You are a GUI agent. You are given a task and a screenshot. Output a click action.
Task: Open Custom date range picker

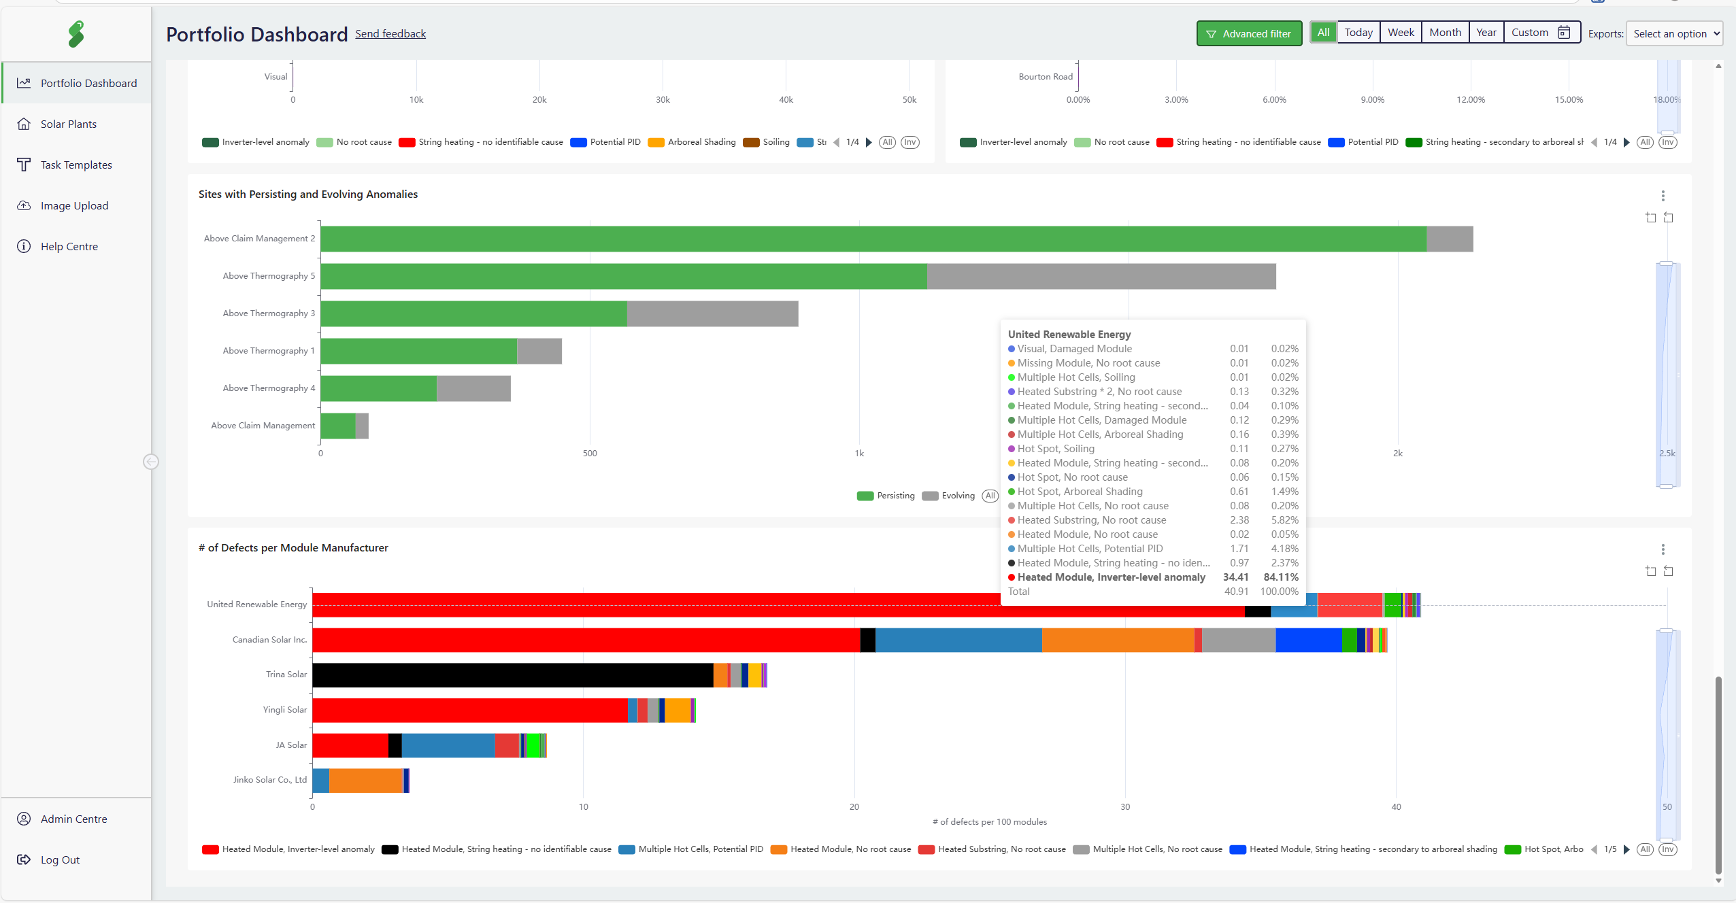coord(1540,33)
